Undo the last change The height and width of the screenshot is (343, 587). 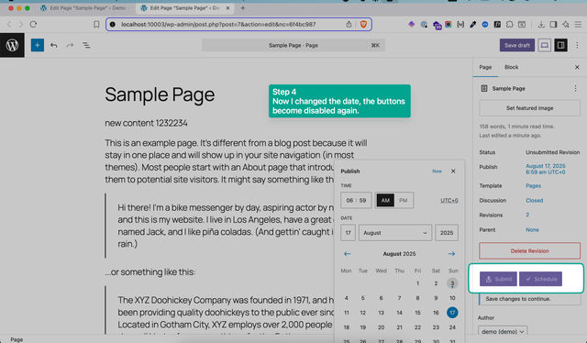54,45
